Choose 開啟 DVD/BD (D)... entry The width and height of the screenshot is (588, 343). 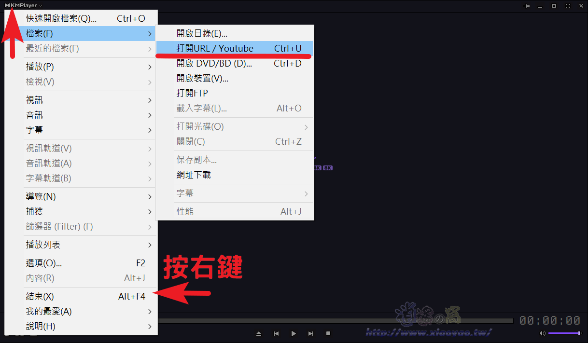point(235,63)
